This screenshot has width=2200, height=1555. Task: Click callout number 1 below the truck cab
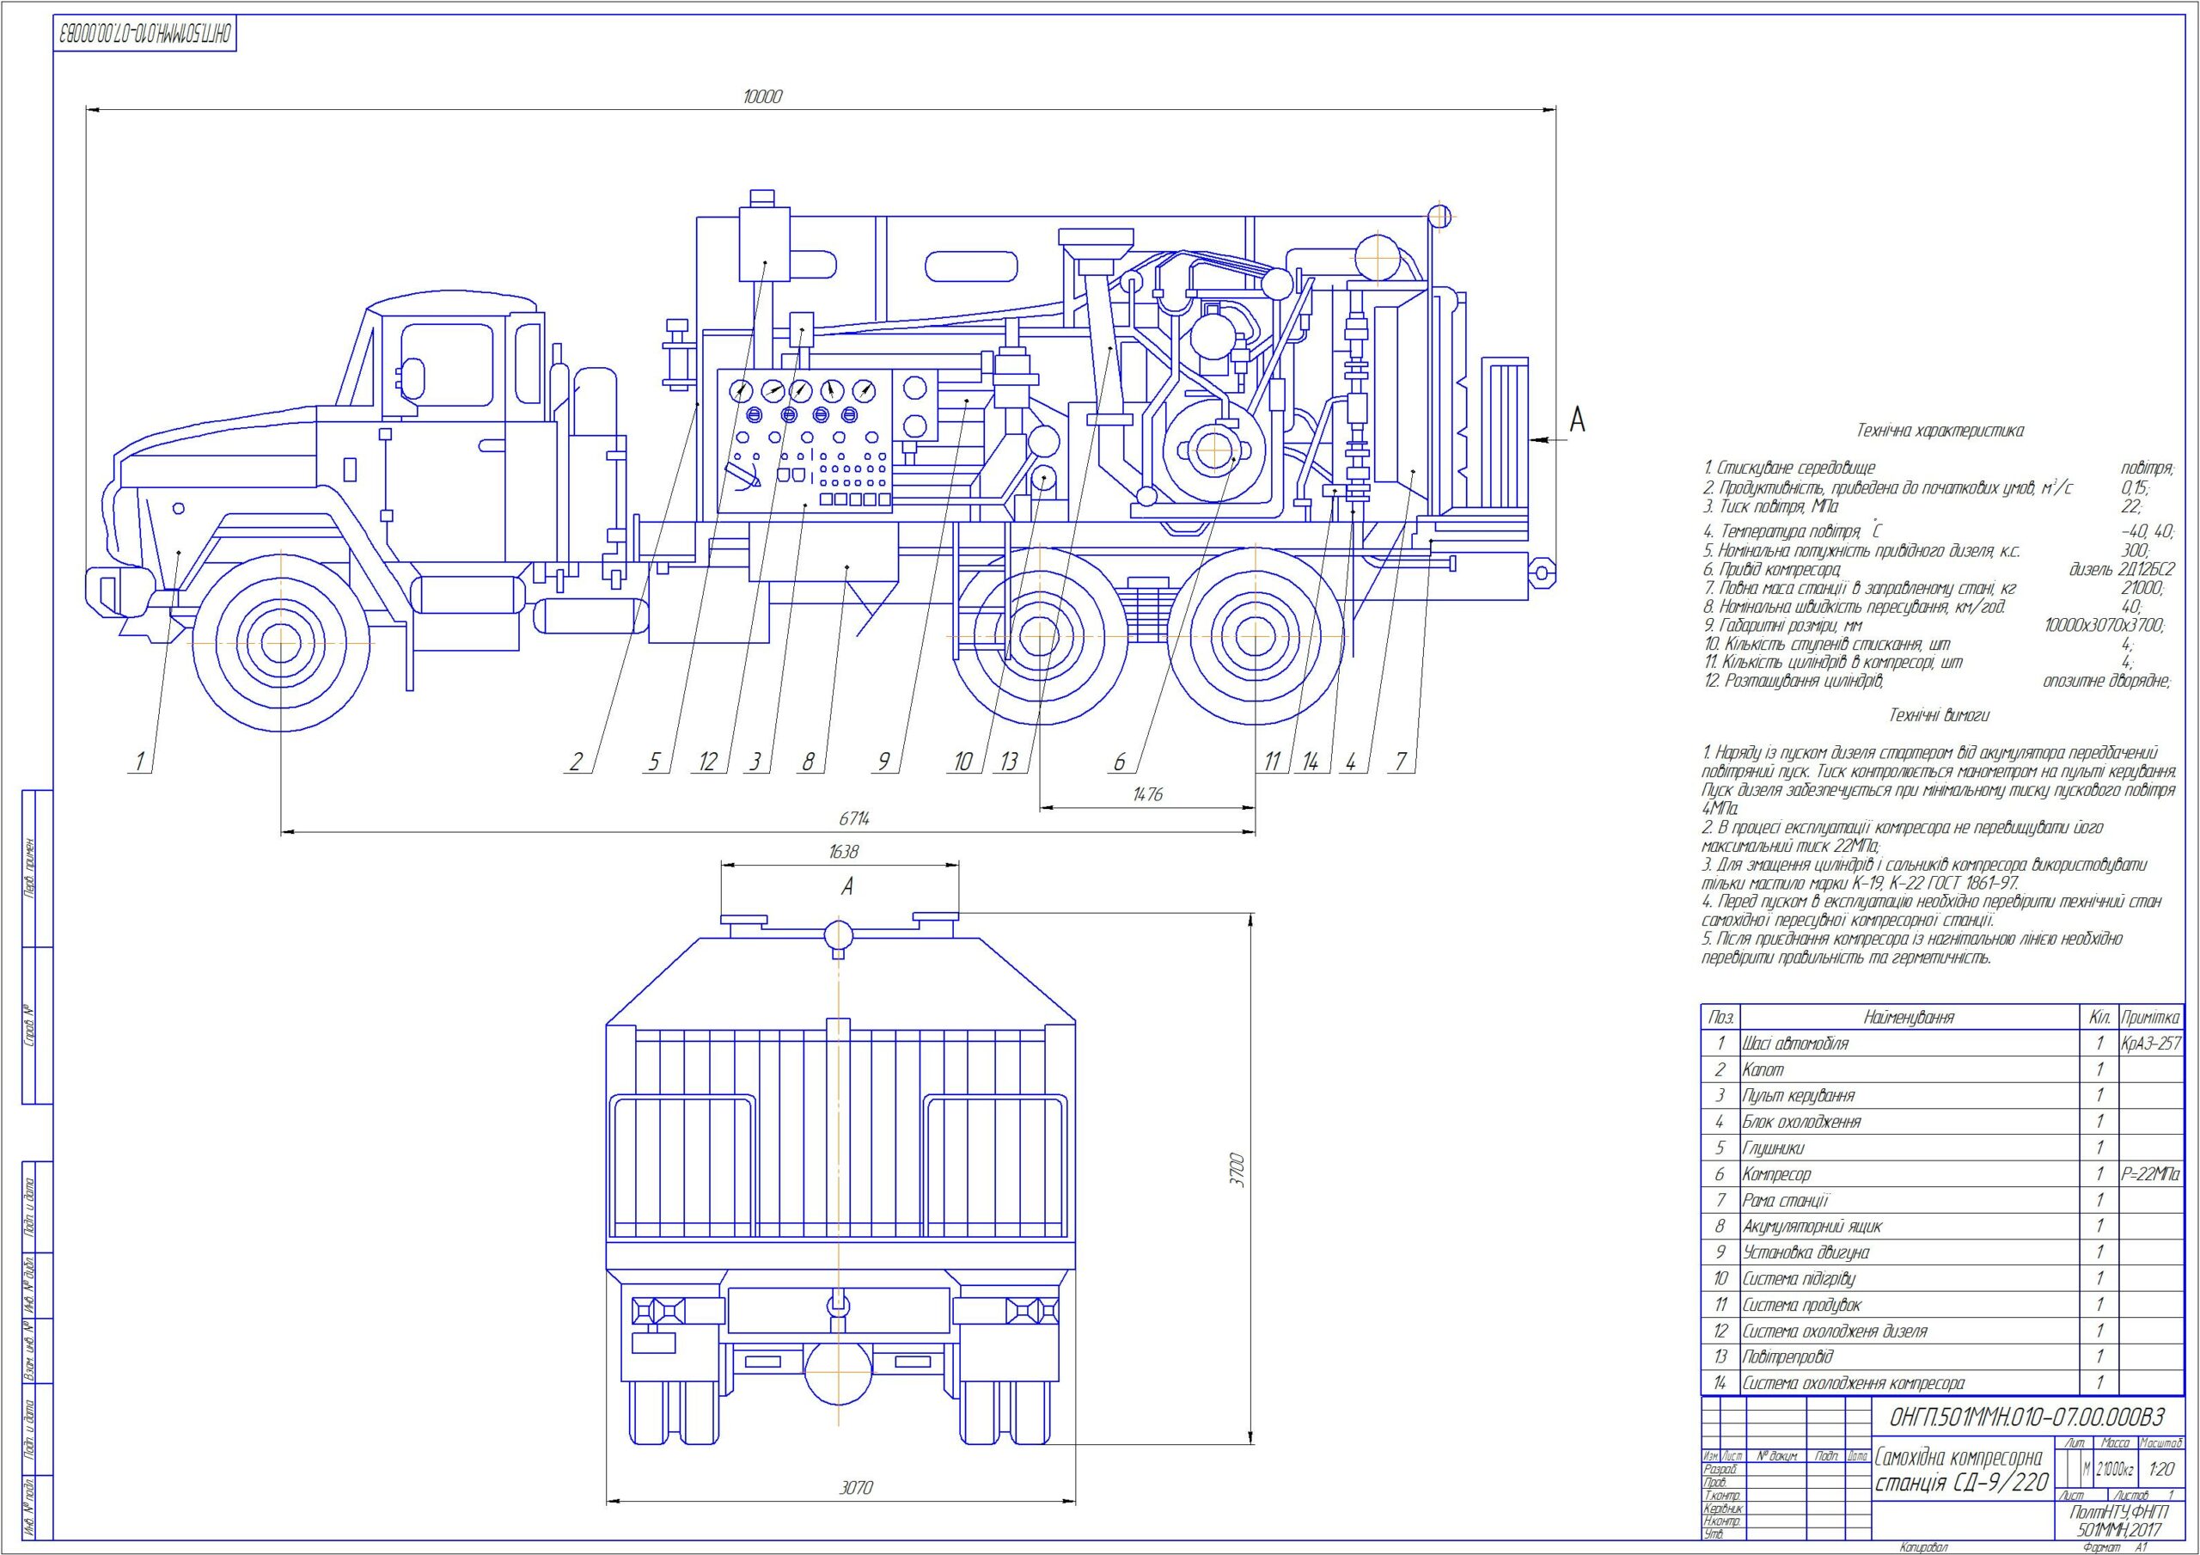pos(140,762)
